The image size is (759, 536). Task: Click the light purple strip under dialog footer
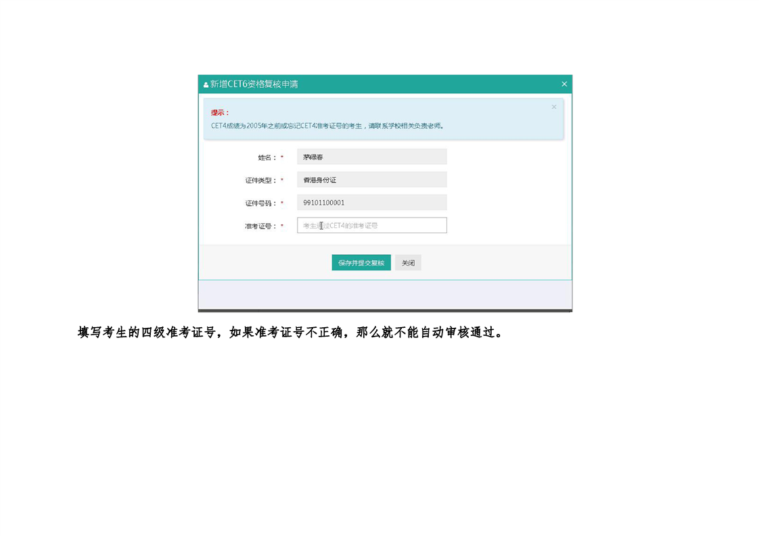click(384, 295)
